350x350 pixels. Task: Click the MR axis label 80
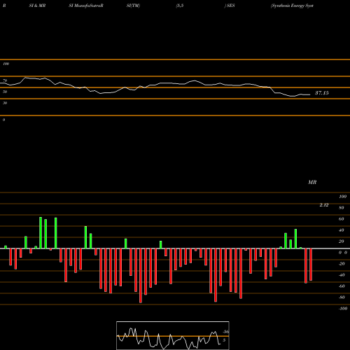point(342,208)
